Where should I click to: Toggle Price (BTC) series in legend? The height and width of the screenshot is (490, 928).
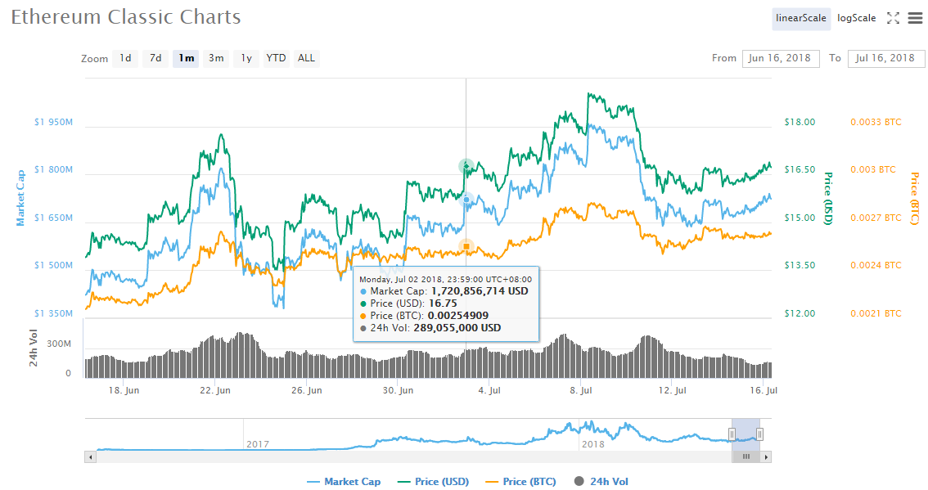(x=520, y=482)
